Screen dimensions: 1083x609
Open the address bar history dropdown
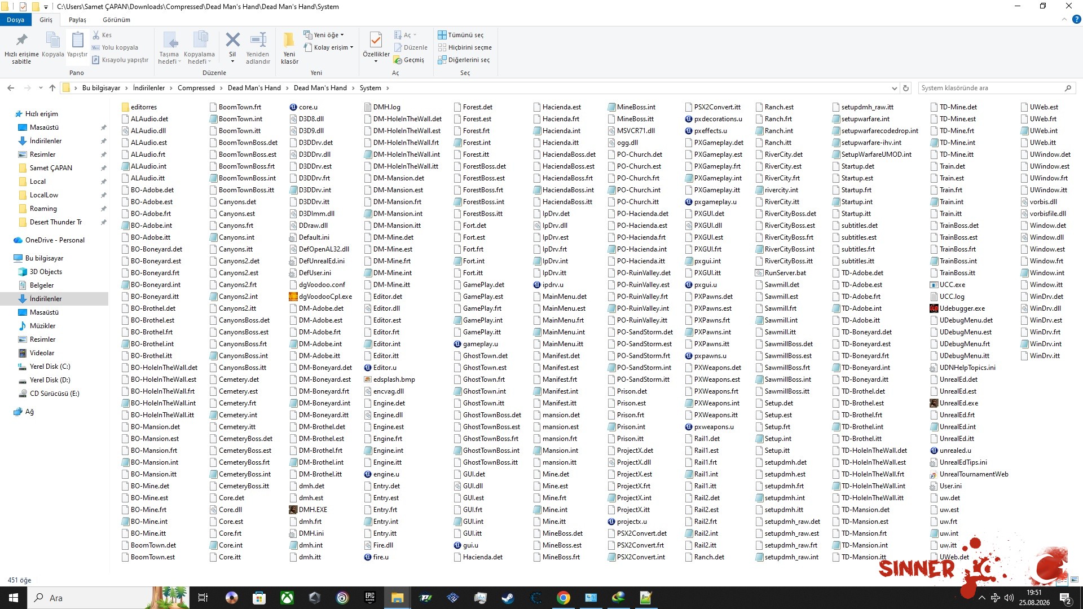click(x=894, y=88)
